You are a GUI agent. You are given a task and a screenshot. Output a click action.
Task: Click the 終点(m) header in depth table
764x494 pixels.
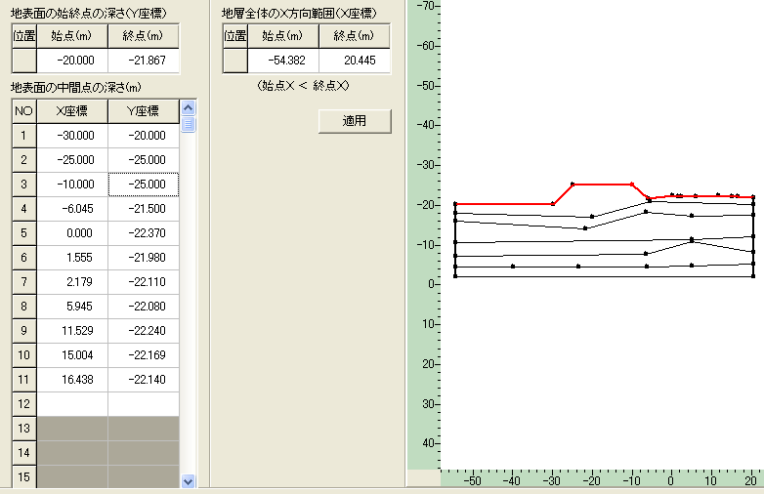144,36
